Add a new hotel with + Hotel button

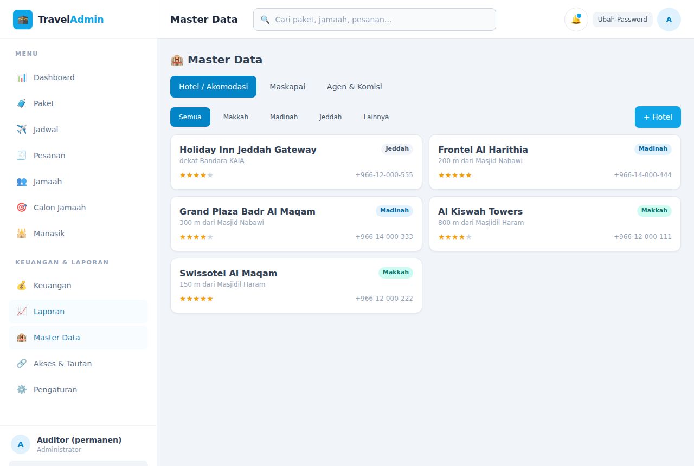pyautogui.click(x=658, y=117)
